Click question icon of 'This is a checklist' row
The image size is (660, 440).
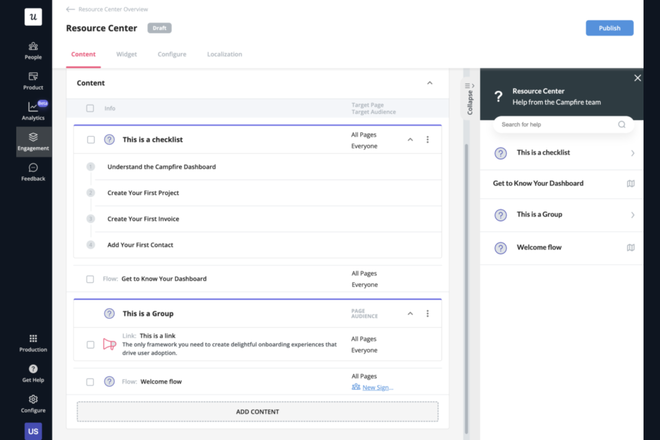[109, 140]
